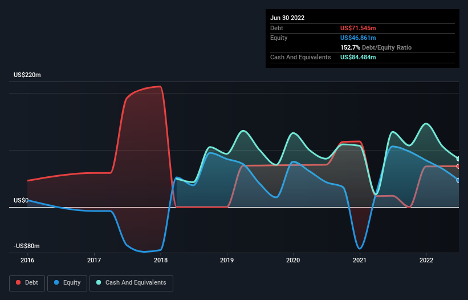Toggle Cash And Equivalents legend button
468x300 pixels.
(131, 283)
